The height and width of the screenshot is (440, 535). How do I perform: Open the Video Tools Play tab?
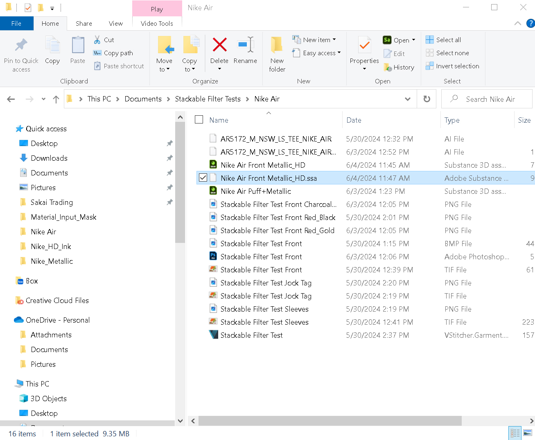click(x=157, y=8)
